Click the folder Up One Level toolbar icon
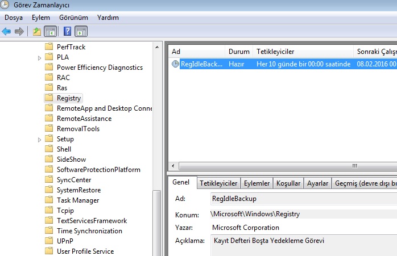Viewport: 397px width, 256px height. pyautogui.click(x=37, y=32)
